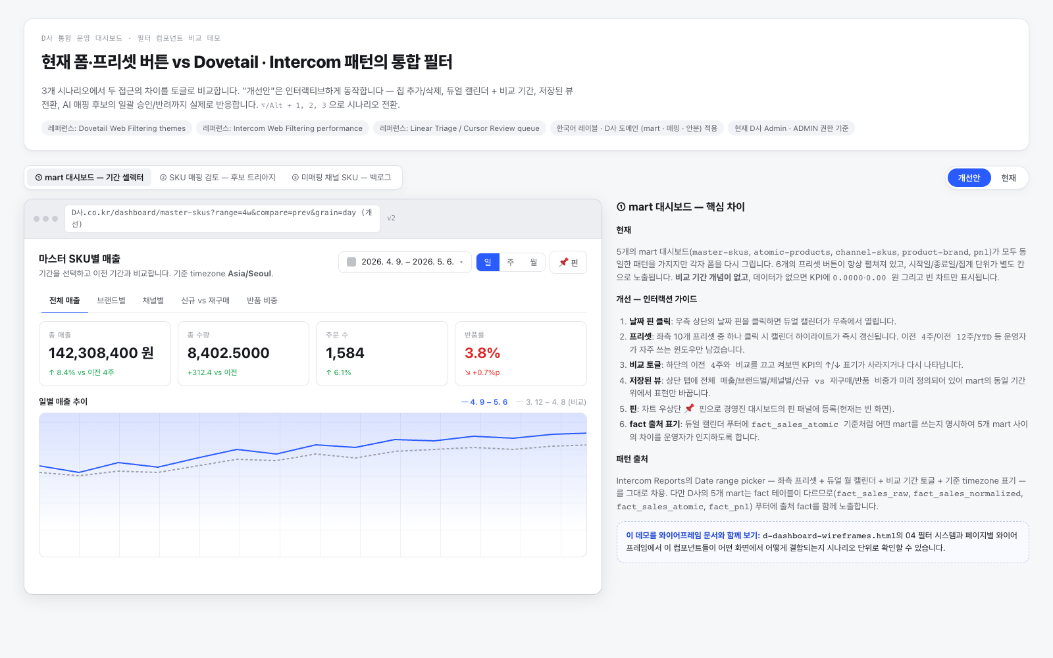Select the 브랜드별 view tab
Screen dimensions: 1053x658
(111, 301)
